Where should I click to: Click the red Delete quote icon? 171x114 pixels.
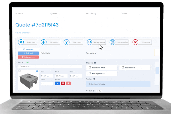(136, 42)
